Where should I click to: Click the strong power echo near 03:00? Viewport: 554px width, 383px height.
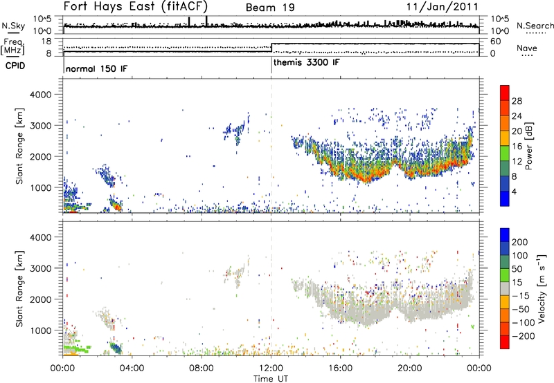pyautogui.click(x=116, y=205)
